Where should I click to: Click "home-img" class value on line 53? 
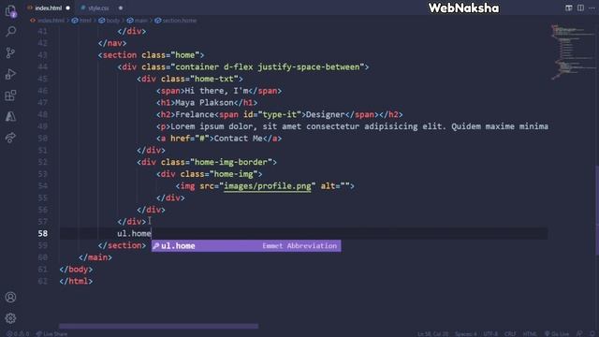233,174
